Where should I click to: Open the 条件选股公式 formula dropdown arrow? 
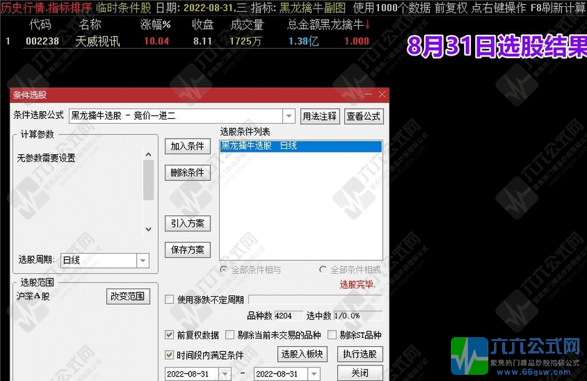pyautogui.click(x=289, y=116)
